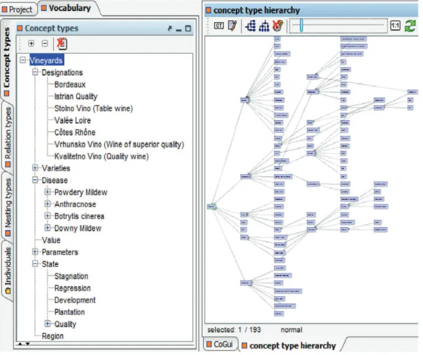Viewport: 423px width, 355px height.
Task: Click the CT button in hierarchy toolbar
Action: click(x=219, y=26)
